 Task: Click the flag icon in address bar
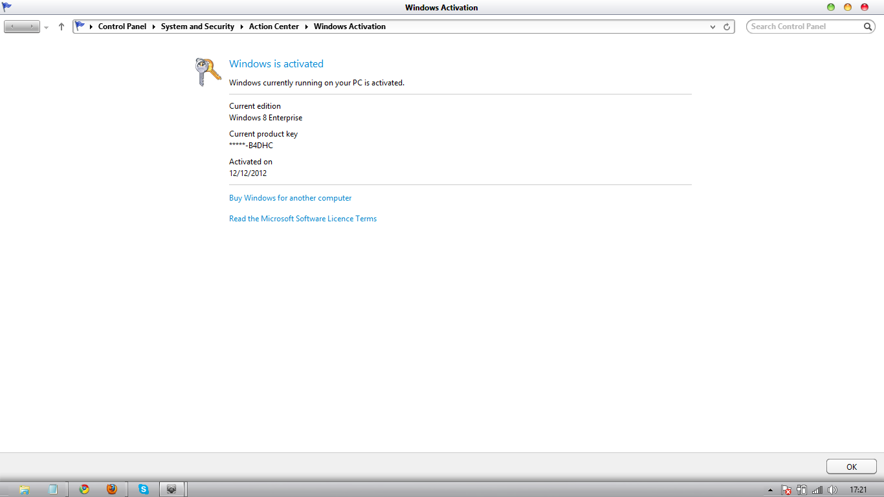pos(80,27)
